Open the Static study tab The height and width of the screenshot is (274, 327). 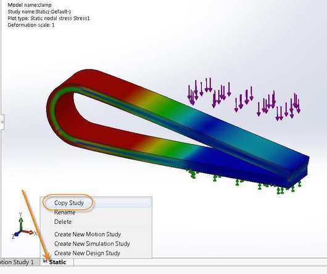pos(57,262)
